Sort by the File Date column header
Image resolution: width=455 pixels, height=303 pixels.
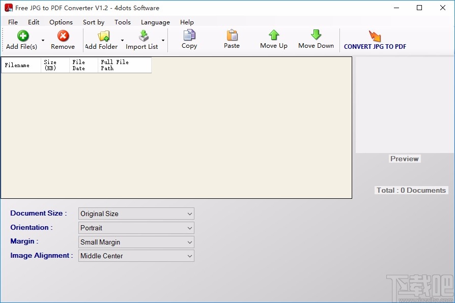pos(83,65)
